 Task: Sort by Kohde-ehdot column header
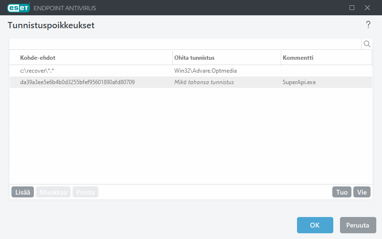tap(91, 58)
